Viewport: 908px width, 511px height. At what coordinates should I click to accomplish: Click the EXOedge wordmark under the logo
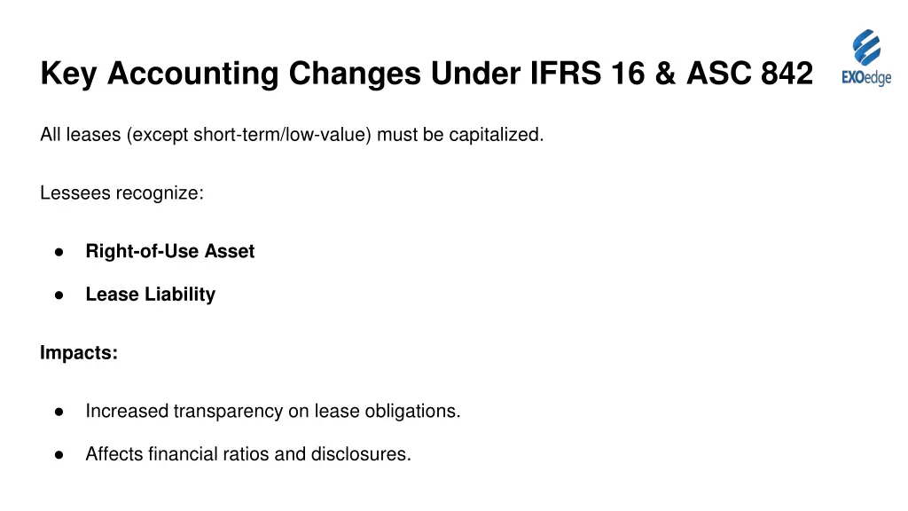866,78
